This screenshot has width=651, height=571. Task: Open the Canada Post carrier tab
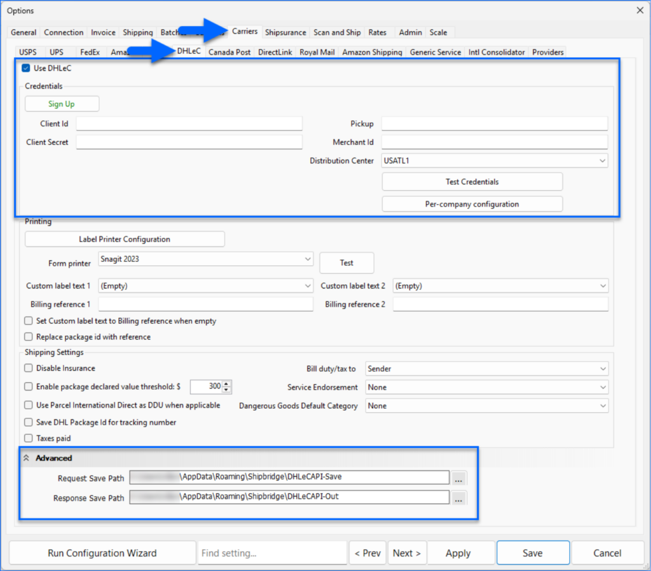230,52
